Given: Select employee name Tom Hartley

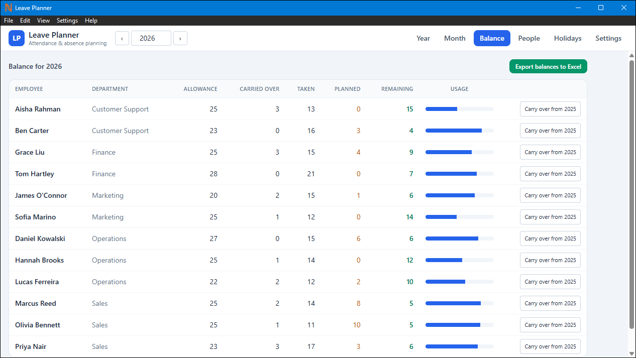Looking at the screenshot, I should pyautogui.click(x=35, y=174).
